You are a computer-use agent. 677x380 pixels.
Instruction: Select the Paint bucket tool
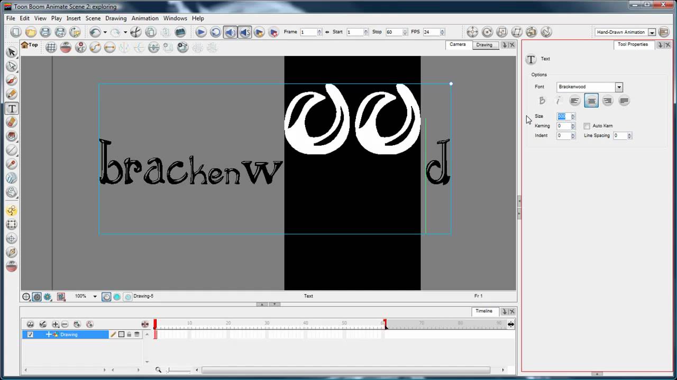(12, 136)
